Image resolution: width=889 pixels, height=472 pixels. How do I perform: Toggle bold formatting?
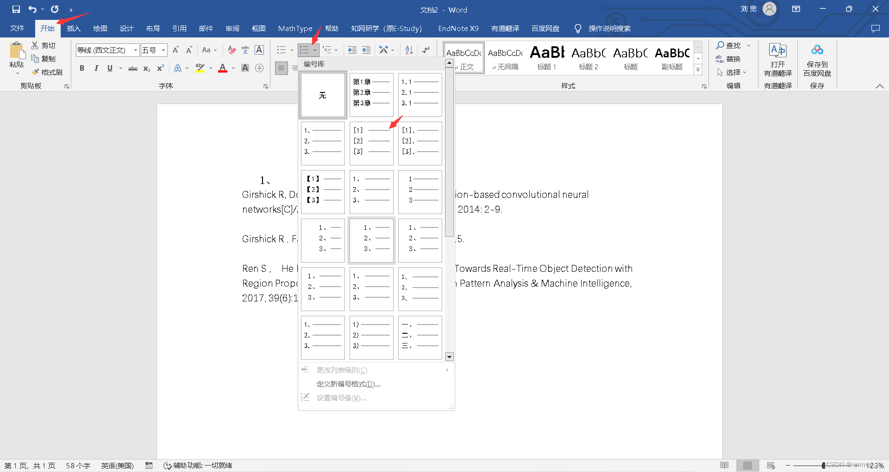[x=82, y=68]
